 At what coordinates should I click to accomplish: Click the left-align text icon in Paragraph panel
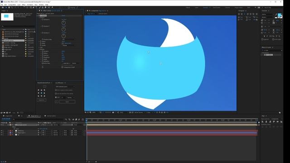[239, 14]
